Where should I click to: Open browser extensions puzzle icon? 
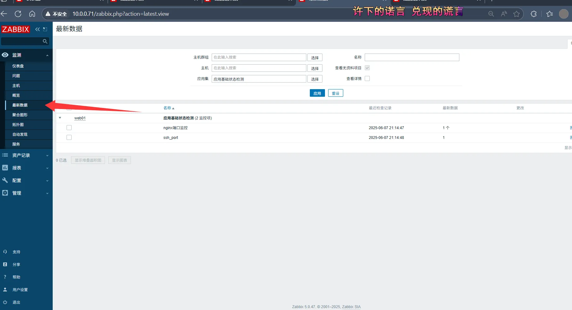coord(534,14)
